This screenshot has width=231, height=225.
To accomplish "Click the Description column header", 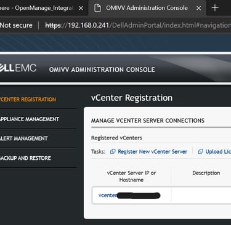I will [x=206, y=173].
